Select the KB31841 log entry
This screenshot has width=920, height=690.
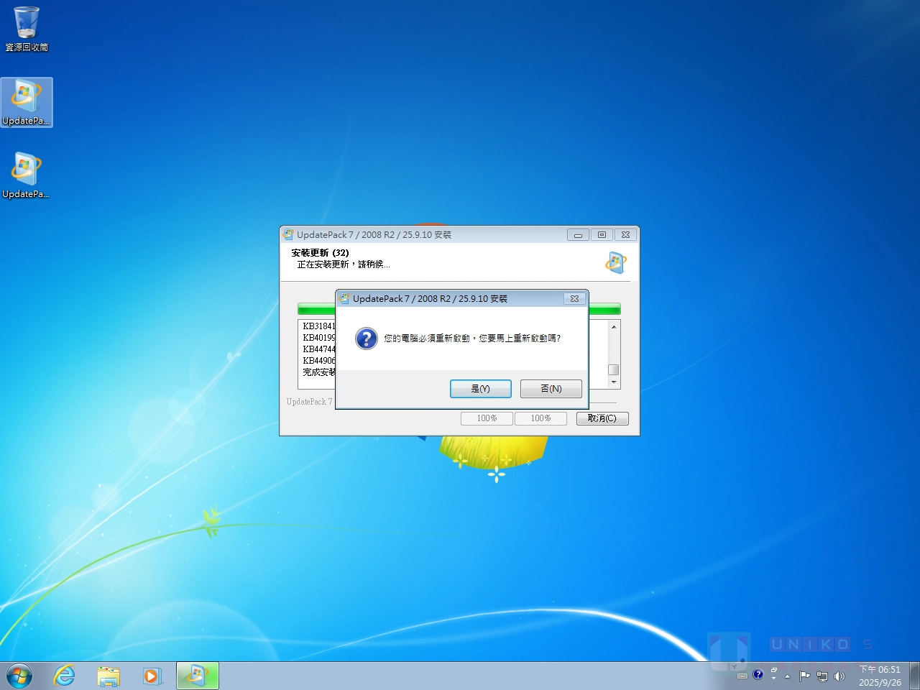point(318,326)
